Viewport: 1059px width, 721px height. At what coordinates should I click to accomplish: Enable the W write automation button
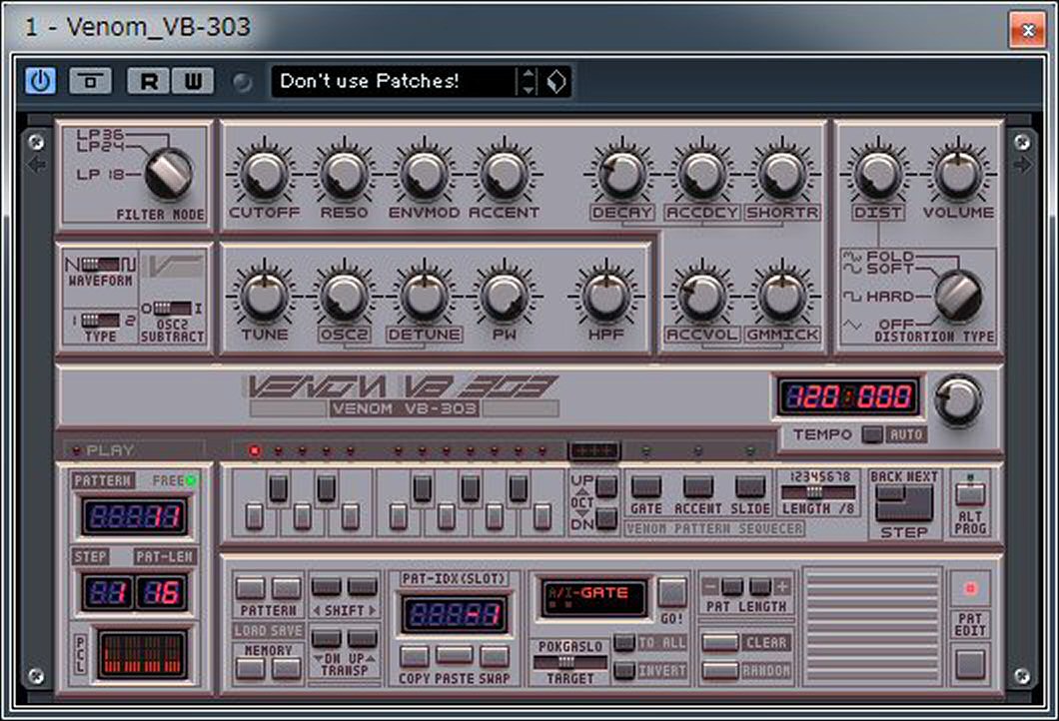pos(193,81)
